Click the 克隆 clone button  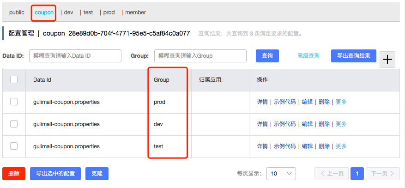click(x=97, y=174)
